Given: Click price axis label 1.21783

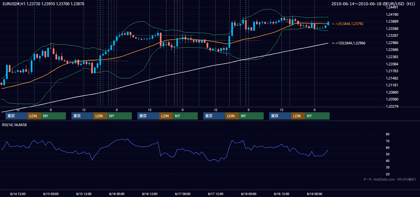Looking at the screenshot, I should pos(392,71).
